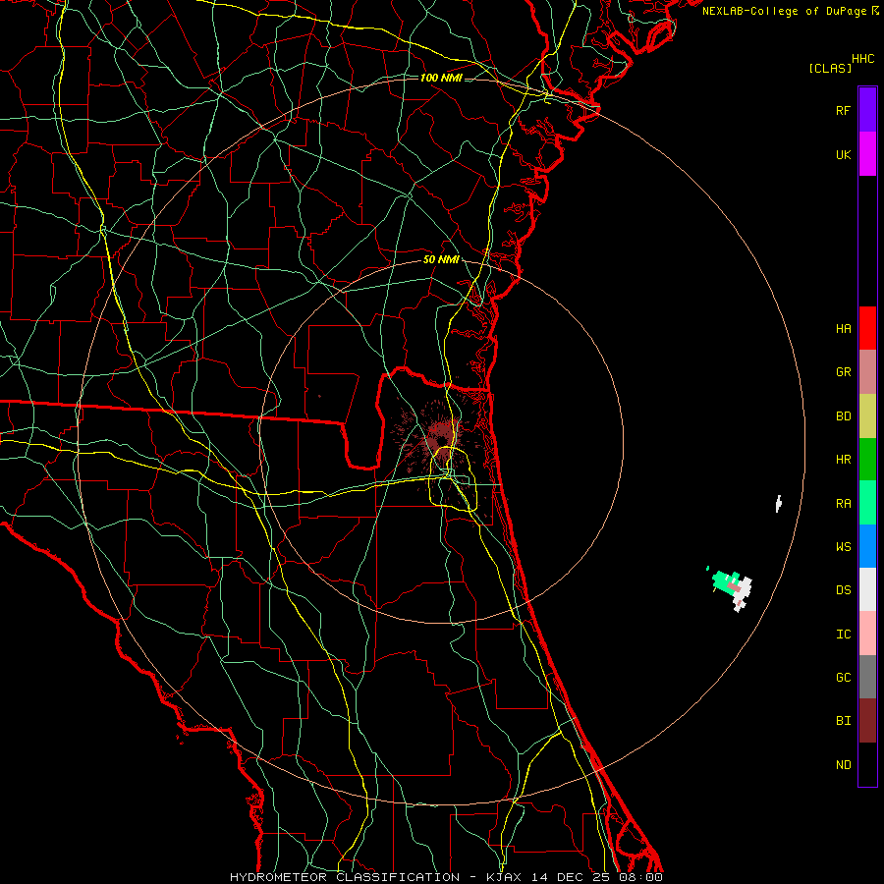Pick the HR dark green legend swatch
884x884 pixels.
click(x=867, y=460)
